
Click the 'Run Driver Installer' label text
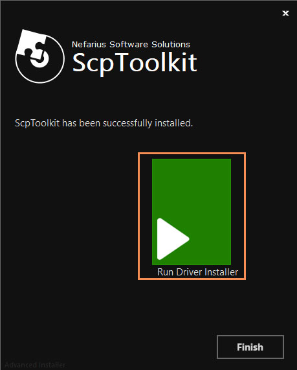197,272
